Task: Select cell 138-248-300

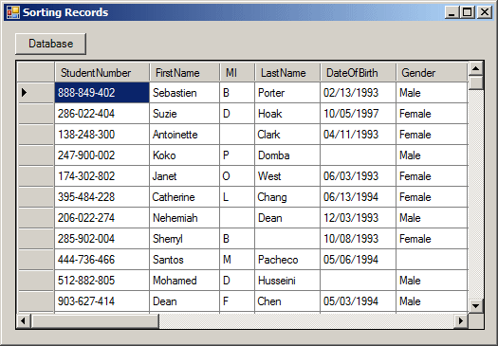Action: coord(101,135)
